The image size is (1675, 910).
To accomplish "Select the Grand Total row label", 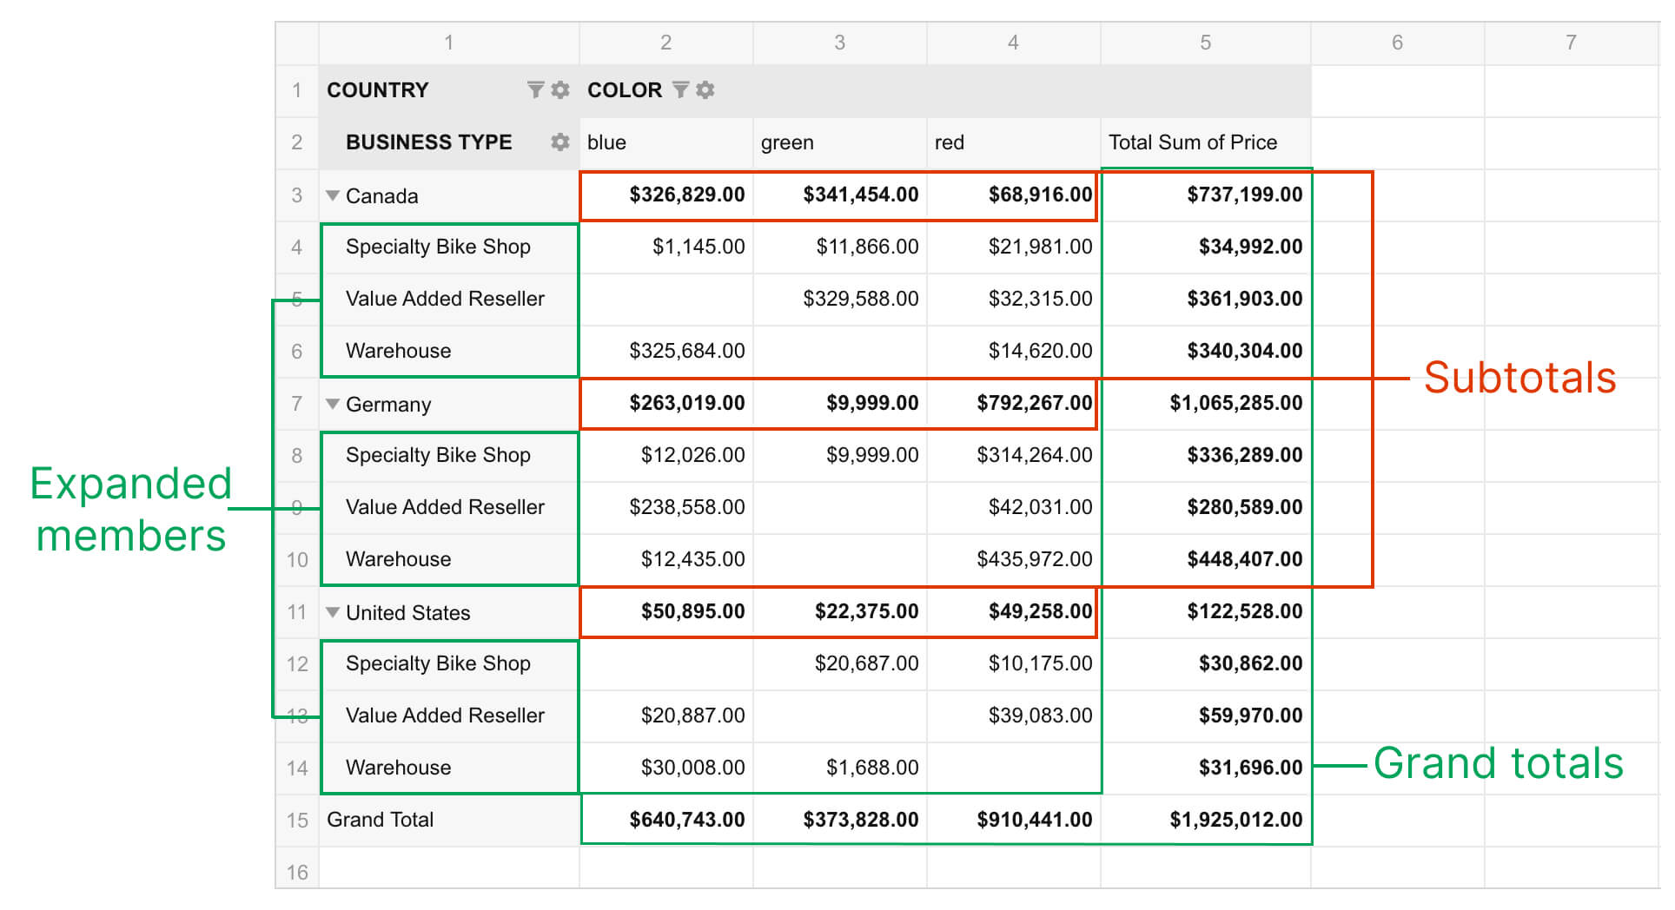I will click(x=380, y=820).
